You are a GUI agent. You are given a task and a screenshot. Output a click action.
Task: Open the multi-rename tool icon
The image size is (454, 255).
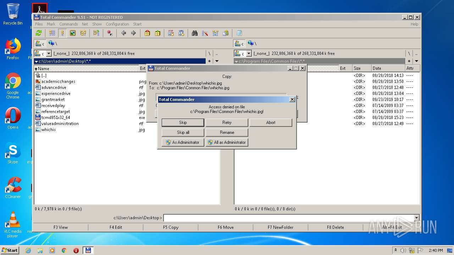pyautogui.click(x=205, y=33)
